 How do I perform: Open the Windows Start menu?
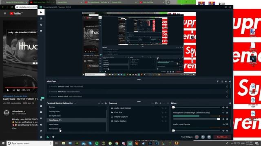pos(3,143)
